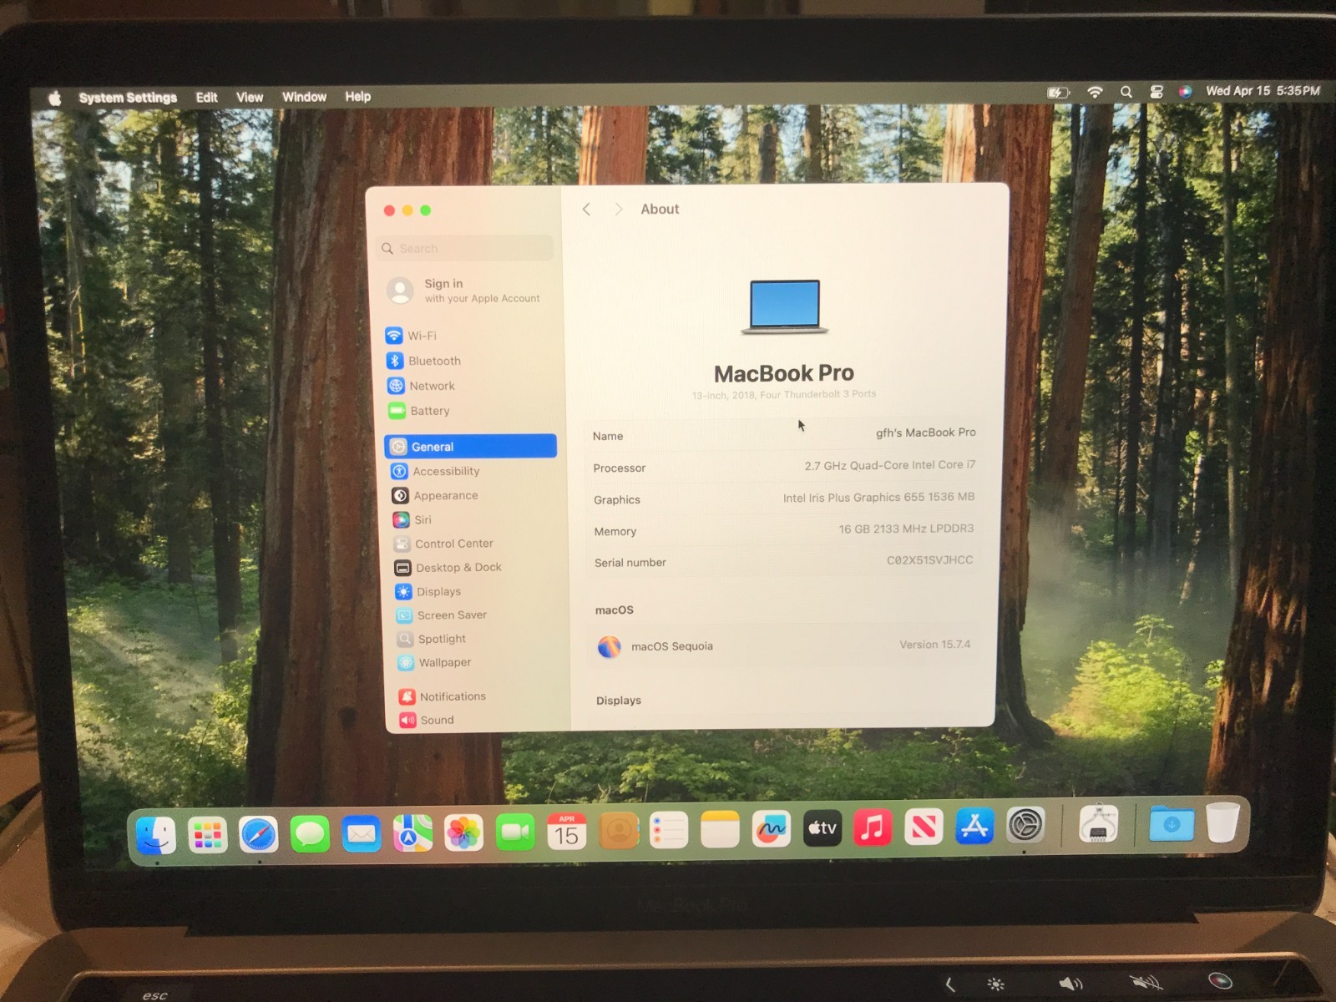Open Notifications settings

point(443,696)
